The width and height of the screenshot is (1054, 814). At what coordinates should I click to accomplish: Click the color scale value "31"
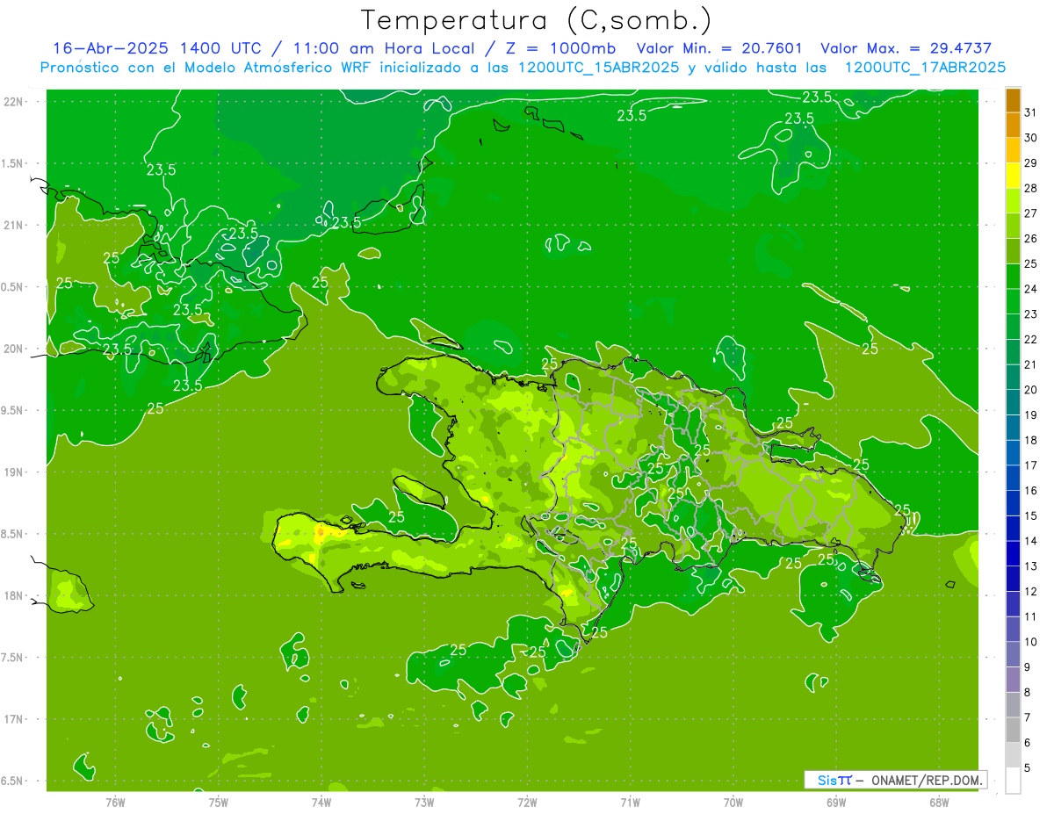tap(1031, 112)
